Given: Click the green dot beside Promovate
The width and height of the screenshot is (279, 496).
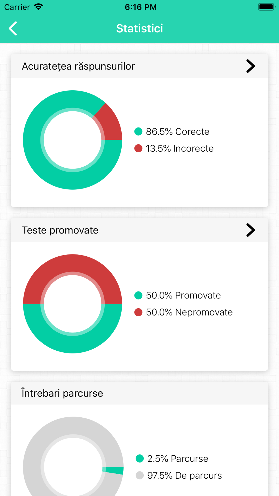Looking at the screenshot, I should click(138, 295).
